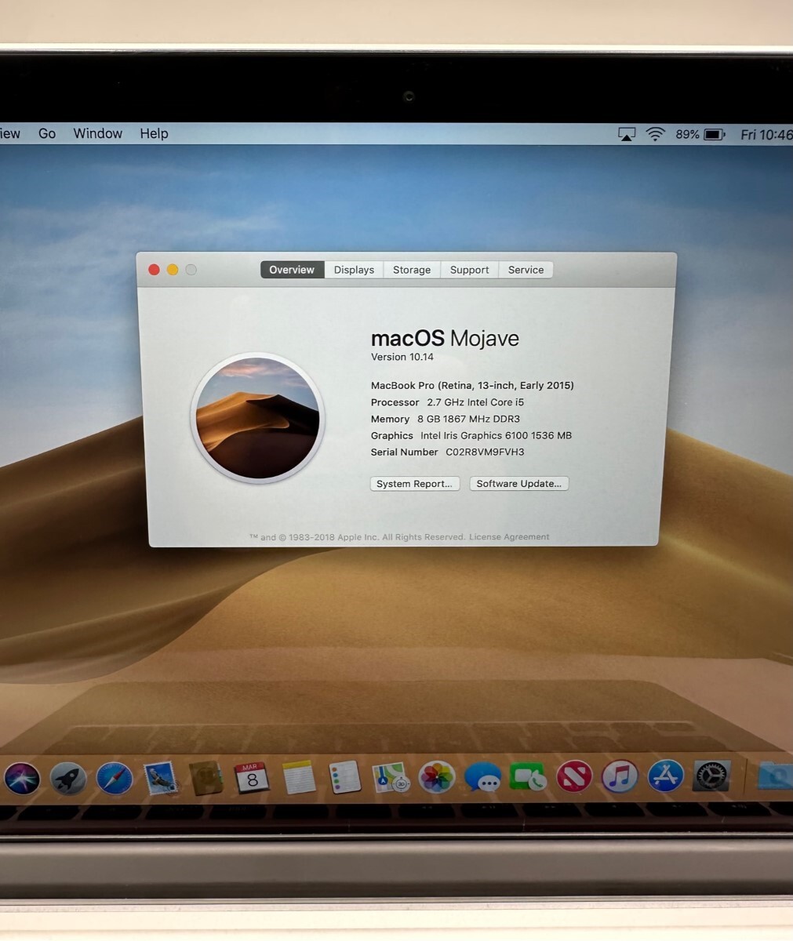The image size is (793, 941).
Task: Open the License Agreement link
Action: pos(509,537)
